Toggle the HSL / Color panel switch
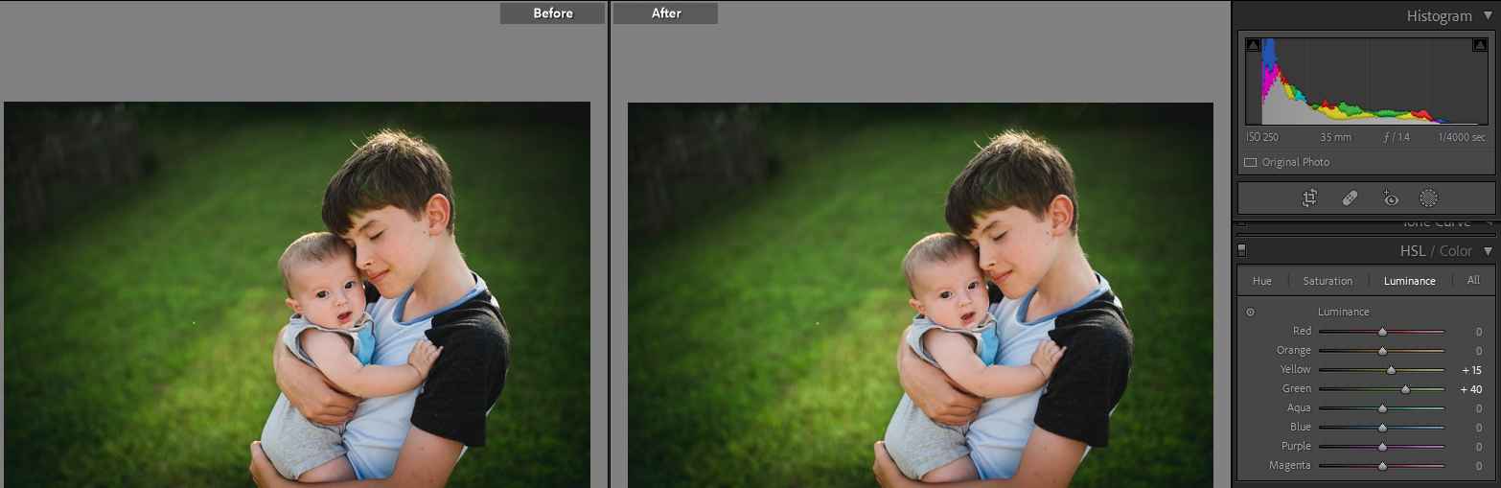The width and height of the screenshot is (1501, 488). pyautogui.click(x=1242, y=250)
